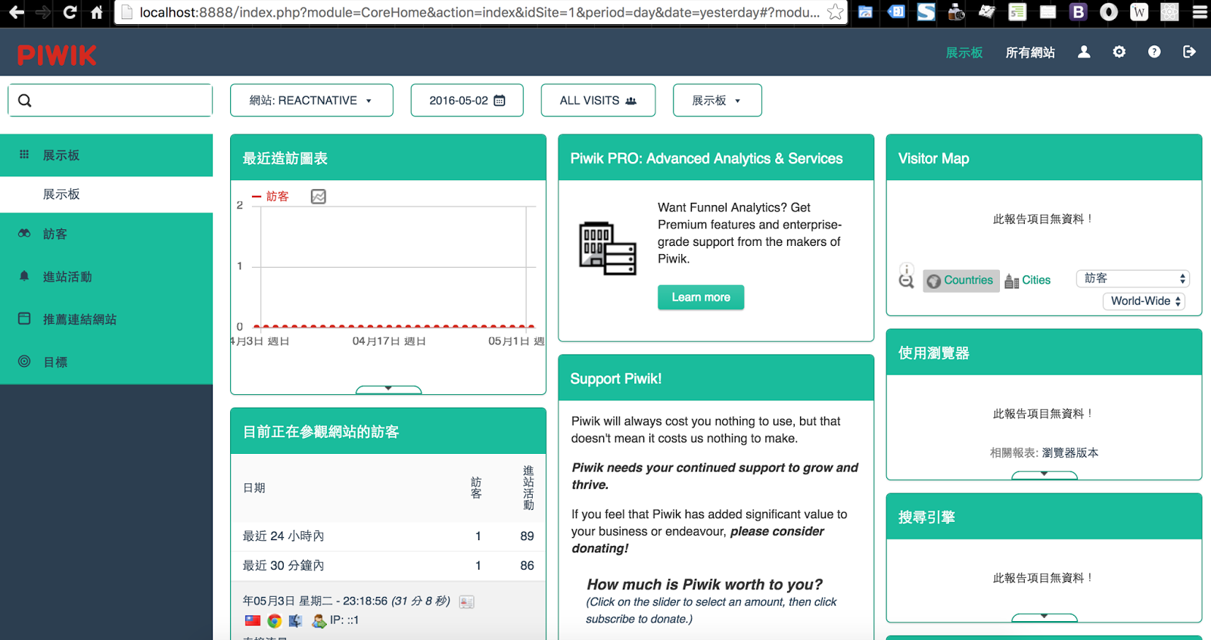Click the 目前正在參觀網站的訪客 widget title
The width and height of the screenshot is (1211, 640).
coord(321,432)
